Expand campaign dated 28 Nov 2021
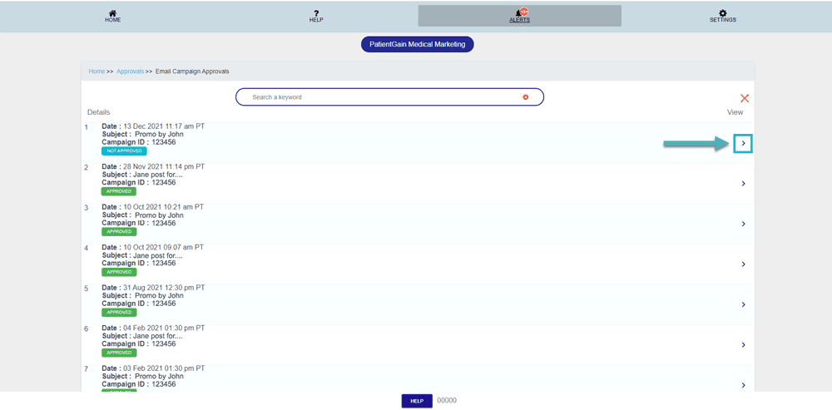Image resolution: width=832 pixels, height=410 pixels. [743, 184]
